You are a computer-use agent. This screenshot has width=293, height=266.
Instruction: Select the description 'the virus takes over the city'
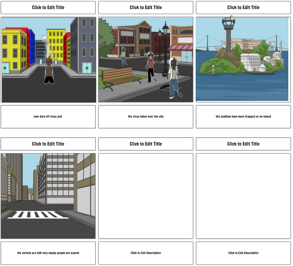click(x=146, y=116)
